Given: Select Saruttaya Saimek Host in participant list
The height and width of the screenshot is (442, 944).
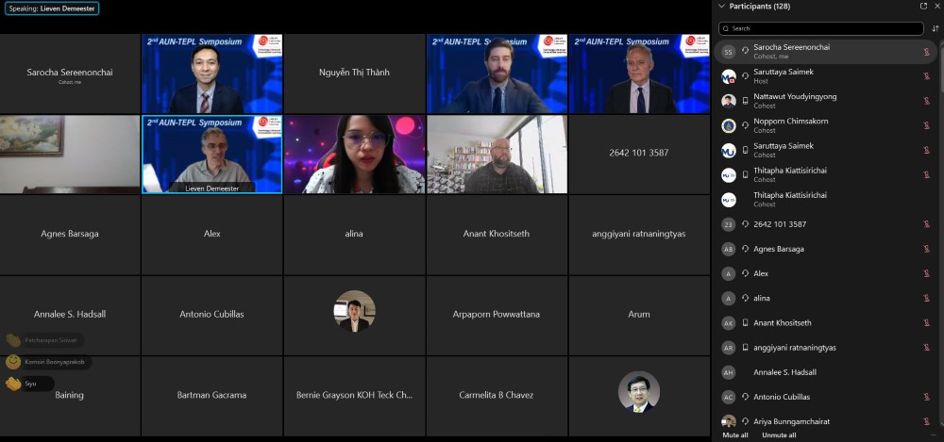Looking at the screenshot, I should pos(812,76).
